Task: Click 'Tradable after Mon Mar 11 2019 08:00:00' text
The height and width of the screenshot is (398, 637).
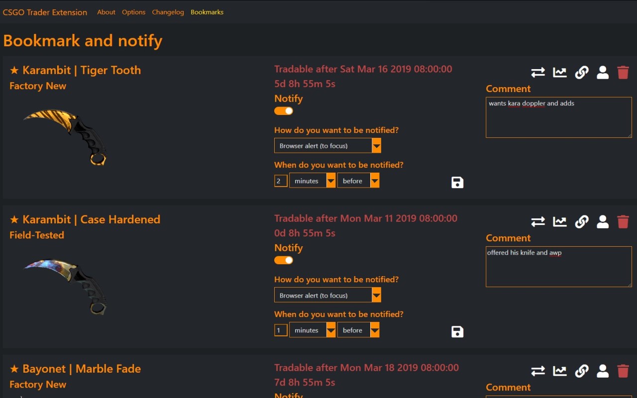Action: pyautogui.click(x=366, y=218)
